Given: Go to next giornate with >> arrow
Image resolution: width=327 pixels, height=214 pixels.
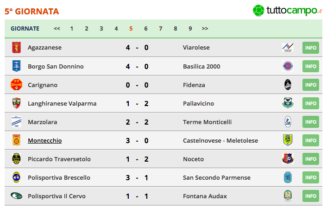Looking at the screenshot, I should pos(205,29).
